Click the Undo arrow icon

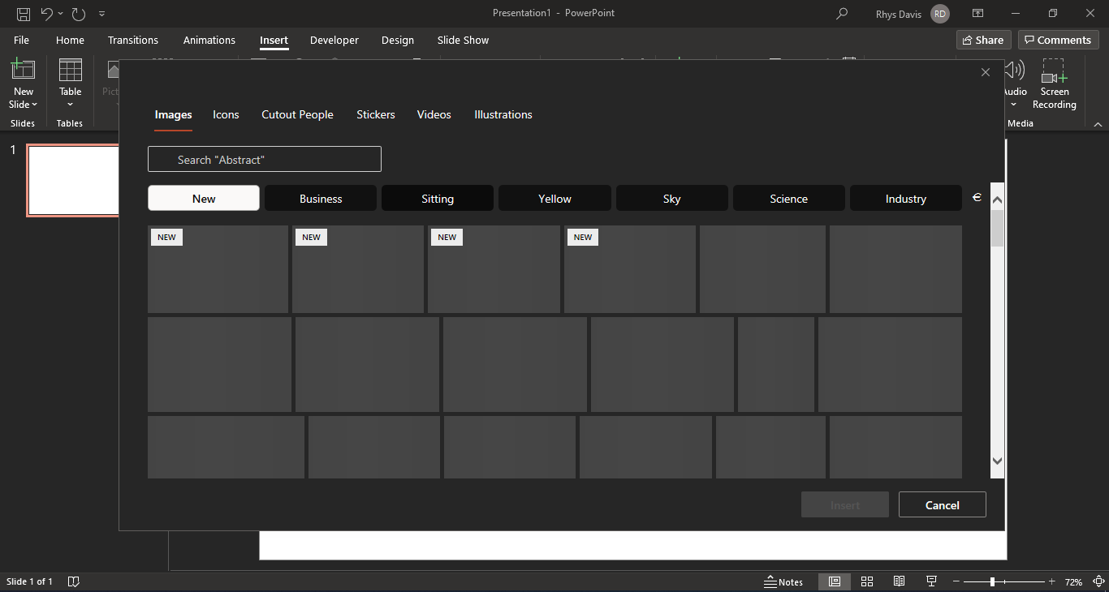click(46, 14)
